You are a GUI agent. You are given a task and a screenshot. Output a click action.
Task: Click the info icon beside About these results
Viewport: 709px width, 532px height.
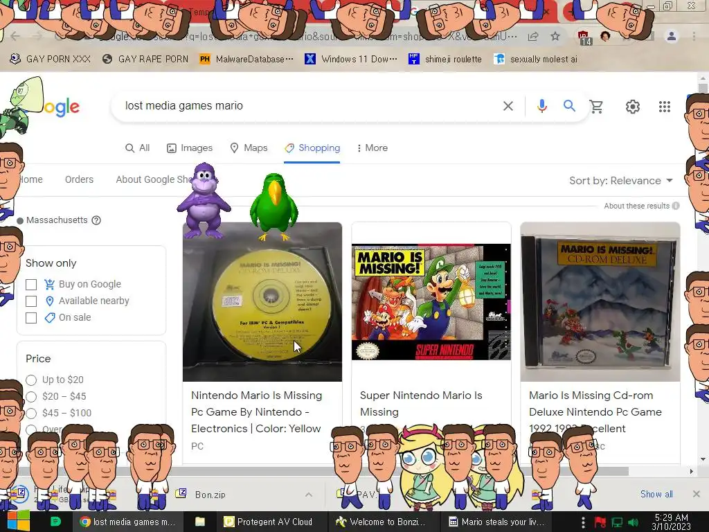(x=676, y=206)
